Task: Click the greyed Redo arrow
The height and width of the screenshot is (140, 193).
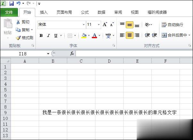Action: (28, 3)
